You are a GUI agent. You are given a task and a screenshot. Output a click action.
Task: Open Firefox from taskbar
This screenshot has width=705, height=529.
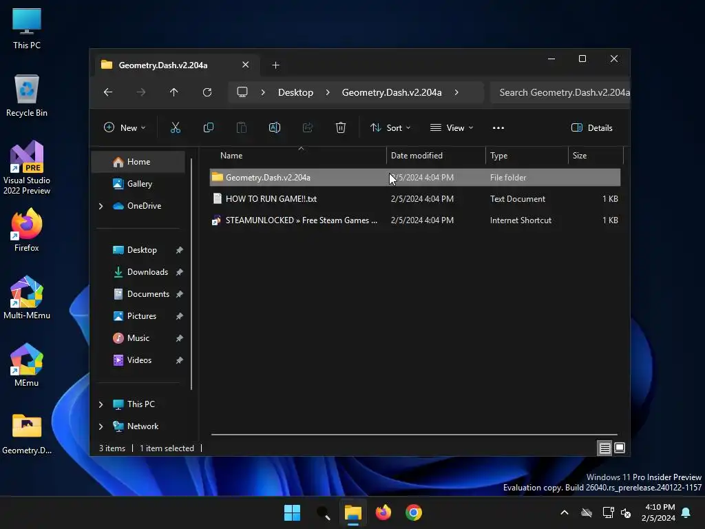point(383,512)
